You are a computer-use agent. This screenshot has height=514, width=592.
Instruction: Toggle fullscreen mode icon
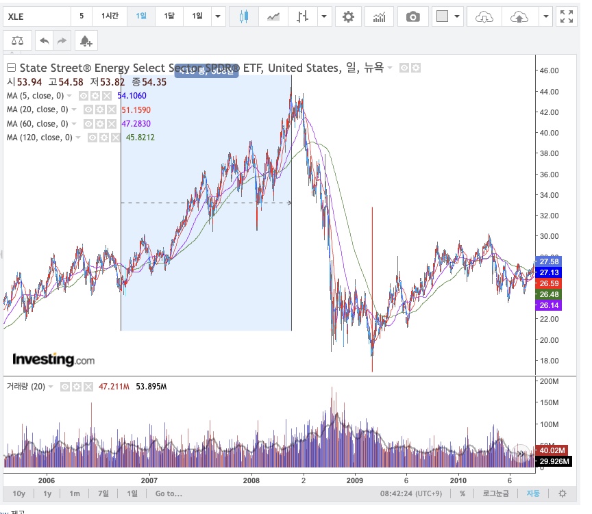[567, 16]
